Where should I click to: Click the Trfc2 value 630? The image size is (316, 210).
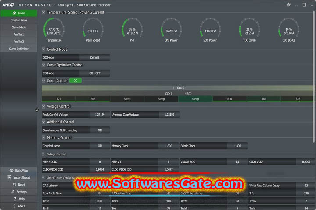(x=100, y=201)
